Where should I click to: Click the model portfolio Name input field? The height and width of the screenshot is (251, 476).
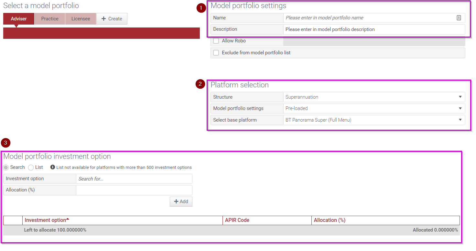point(374,18)
